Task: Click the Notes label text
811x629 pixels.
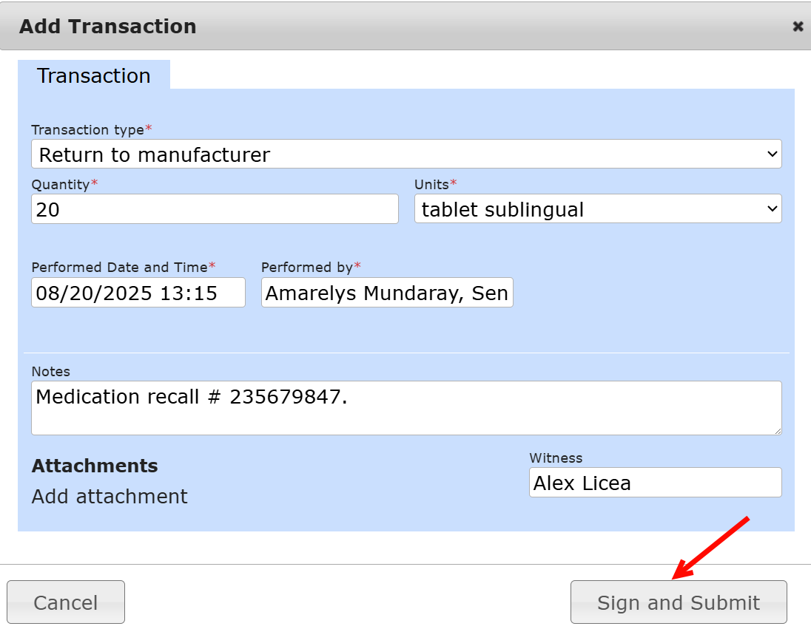Action: [51, 372]
